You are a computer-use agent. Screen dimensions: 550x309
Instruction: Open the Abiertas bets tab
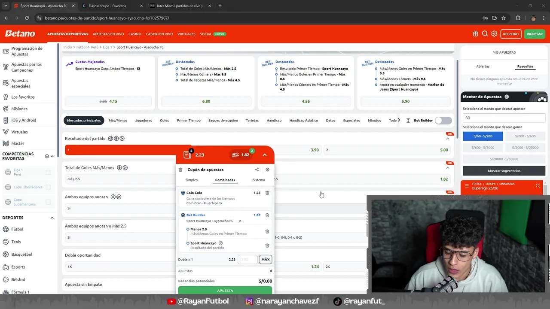[483, 67]
